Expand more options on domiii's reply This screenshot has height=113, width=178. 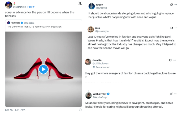pos(175,60)
